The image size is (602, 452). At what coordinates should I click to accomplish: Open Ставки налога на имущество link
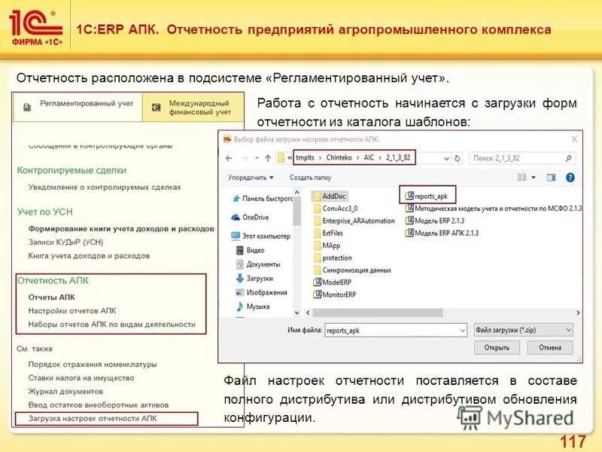pyautogui.click(x=81, y=378)
